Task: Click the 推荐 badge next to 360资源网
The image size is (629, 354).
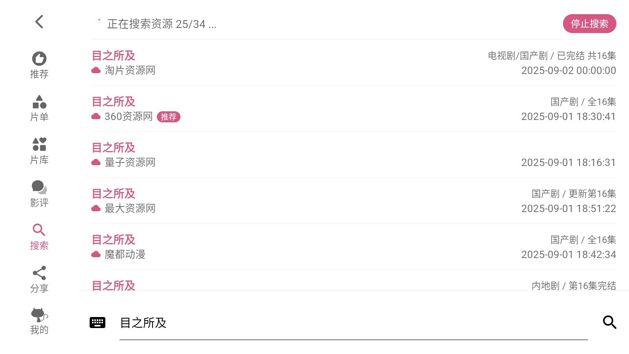Action: [169, 117]
